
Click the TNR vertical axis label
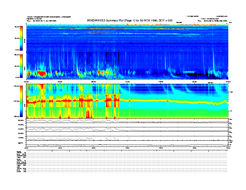coord(25,106)
